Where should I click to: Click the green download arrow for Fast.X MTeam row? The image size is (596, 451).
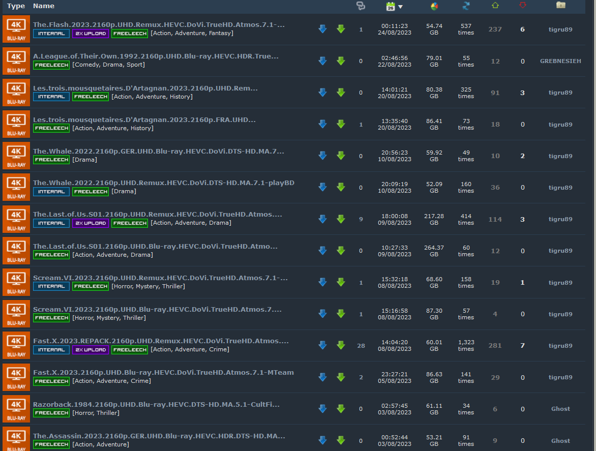tap(341, 377)
